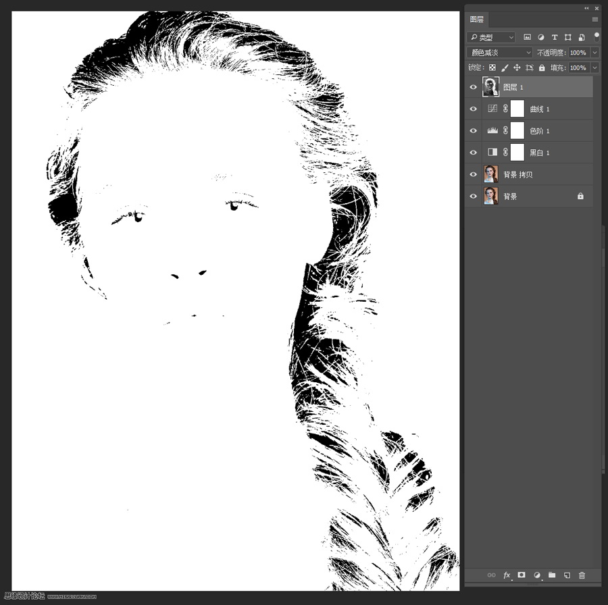Viewport: 608px width, 605px height.
Task: Select the 背景 拷贝 layer name
Action: (x=518, y=174)
